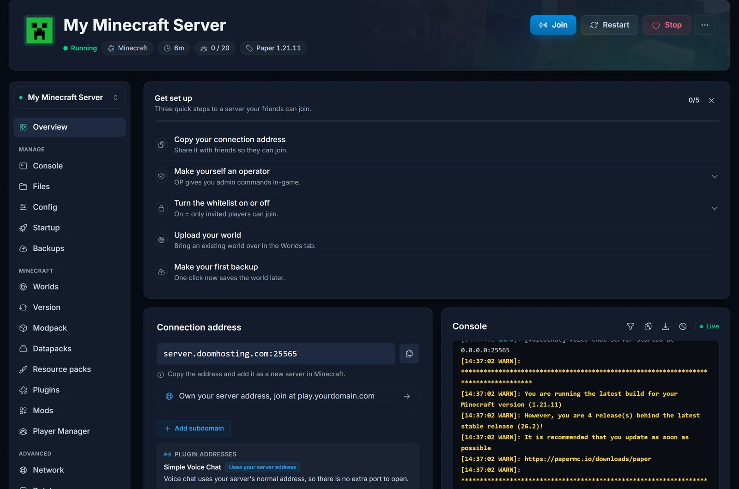Expand the Make yourself an operator step
The width and height of the screenshot is (739, 489).
point(715,176)
